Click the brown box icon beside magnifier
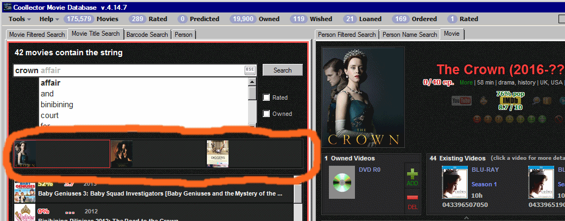Image resolution: width=565 pixels, height=221 pixels. point(547,101)
